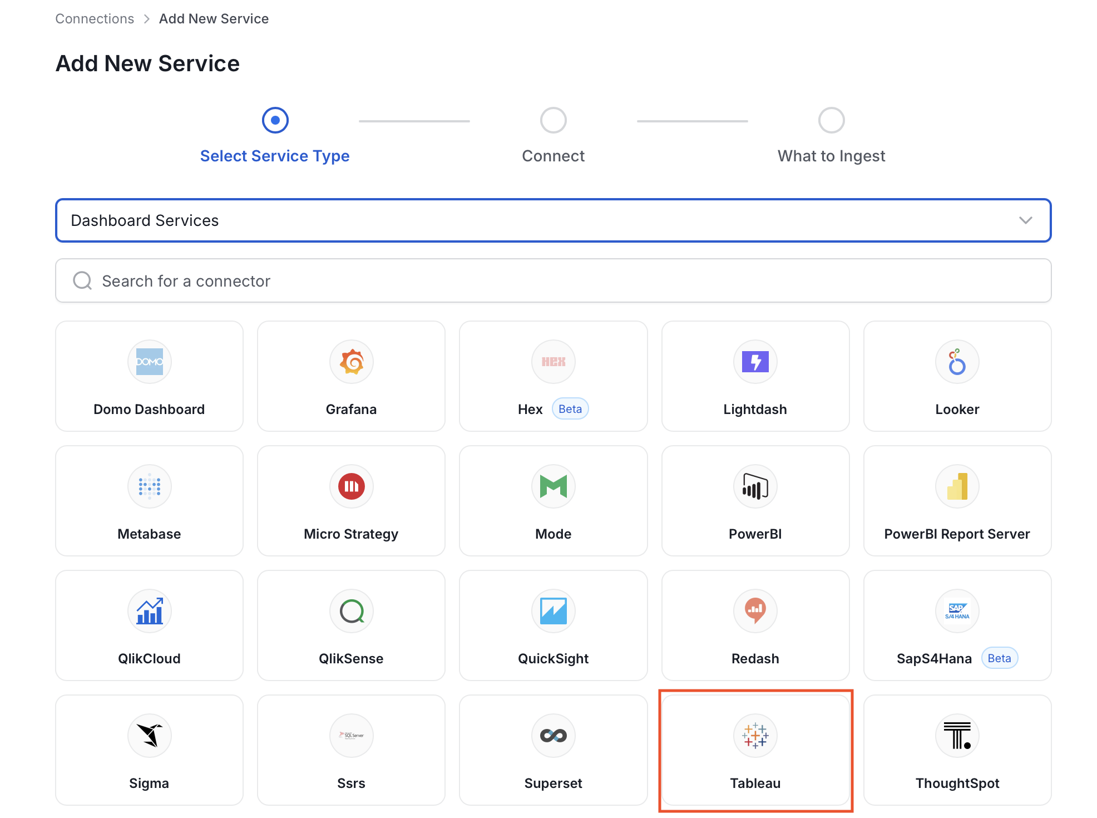The height and width of the screenshot is (818, 1097).
Task: Click the Select Service Type step circle
Action: point(275,120)
